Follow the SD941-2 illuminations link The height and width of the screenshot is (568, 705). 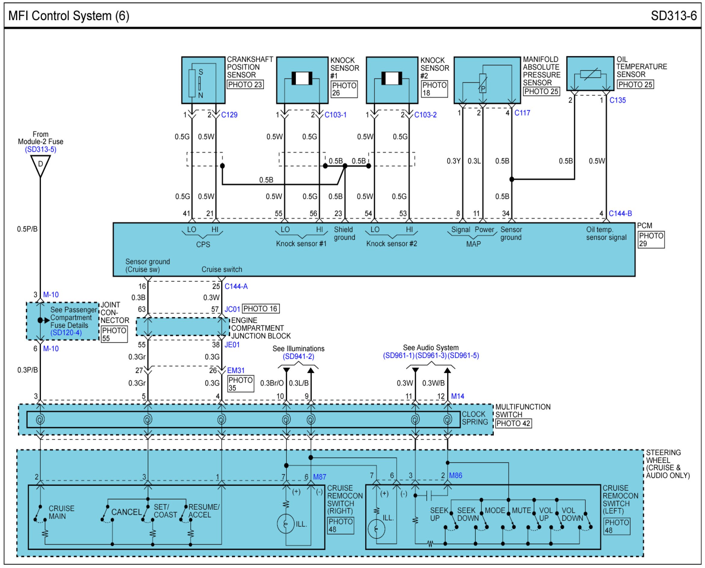tap(298, 356)
